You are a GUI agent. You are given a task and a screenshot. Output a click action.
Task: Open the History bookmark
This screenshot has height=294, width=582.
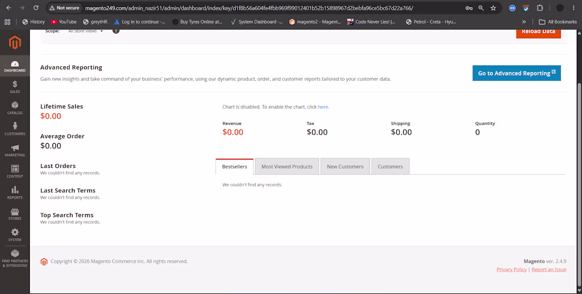coord(33,22)
